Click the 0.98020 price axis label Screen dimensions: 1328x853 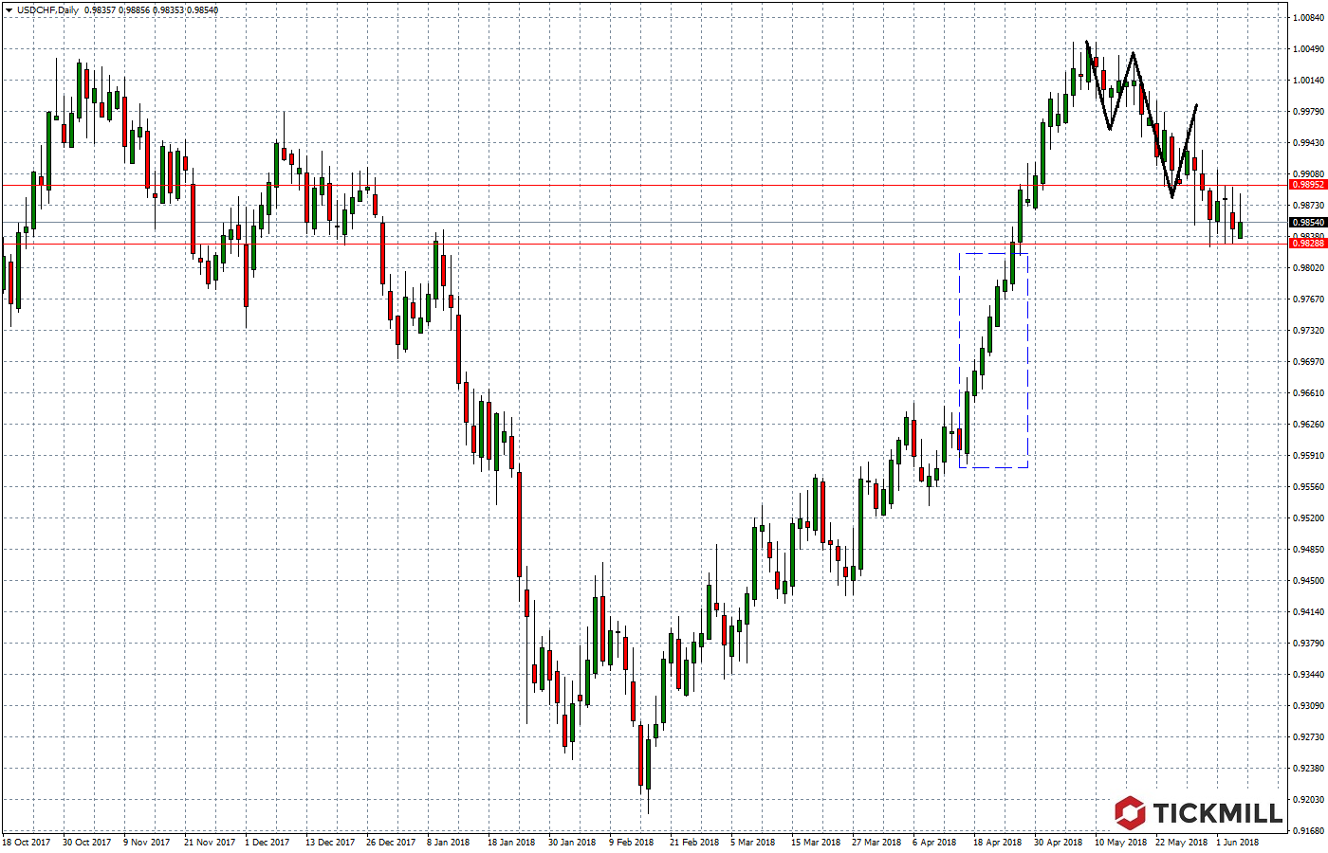[1308, 267]
